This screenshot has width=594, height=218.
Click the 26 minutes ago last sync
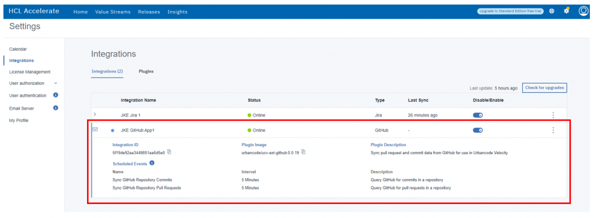tap(423, 115)
